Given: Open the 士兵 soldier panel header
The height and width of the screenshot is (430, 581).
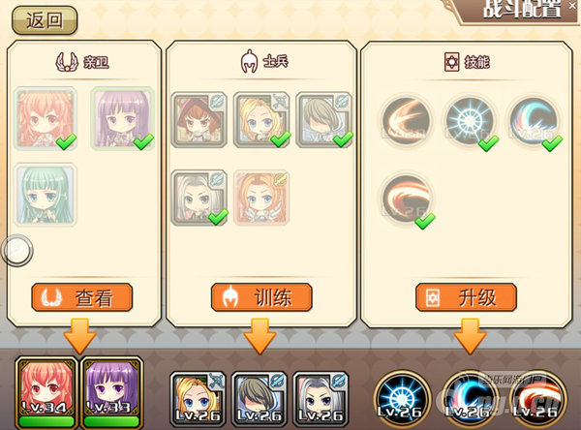Looking at the screenshot, I should tap(263, 62).
